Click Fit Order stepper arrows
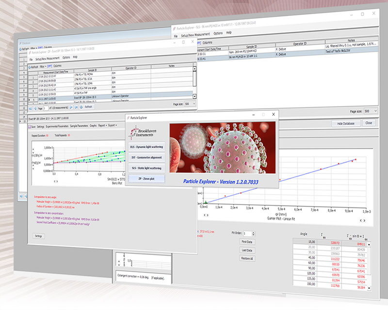The width and height of the screenshot is (388, 310). [253, 233]
